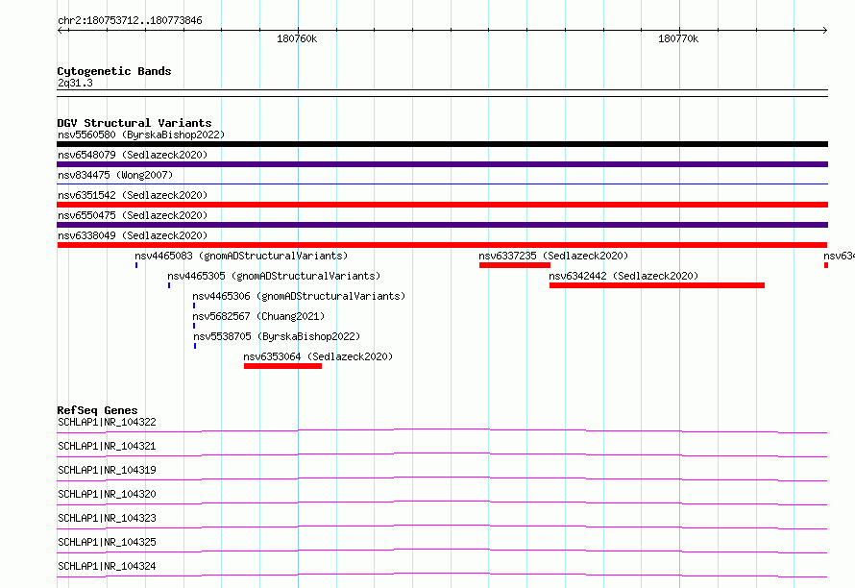Click the blue tick under nsv4465306
This screenshot has width=855, height=588.
(194, 306)
